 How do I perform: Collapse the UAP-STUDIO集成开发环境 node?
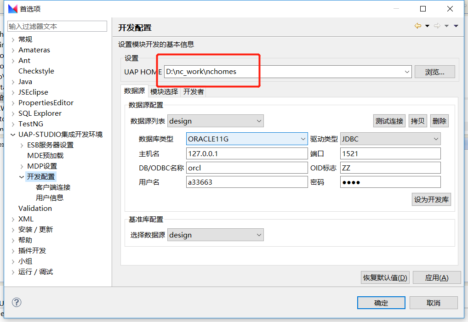point(12,134)
